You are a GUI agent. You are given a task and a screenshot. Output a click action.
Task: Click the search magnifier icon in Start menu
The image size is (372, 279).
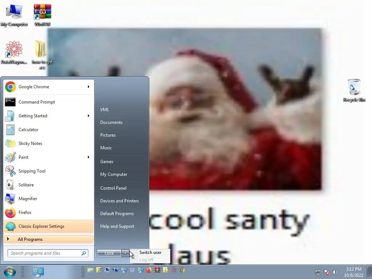point(84,253)
